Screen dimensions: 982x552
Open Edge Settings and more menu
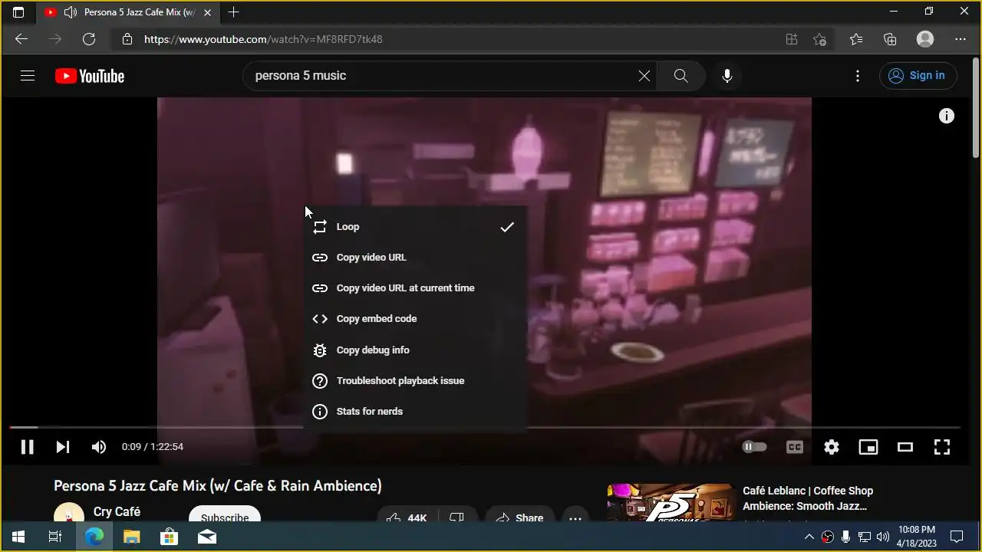click(x=961, y=39)
